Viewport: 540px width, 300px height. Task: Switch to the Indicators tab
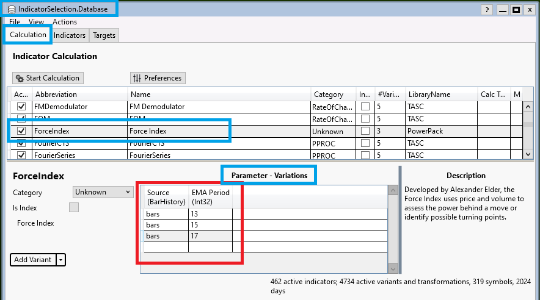70,35
